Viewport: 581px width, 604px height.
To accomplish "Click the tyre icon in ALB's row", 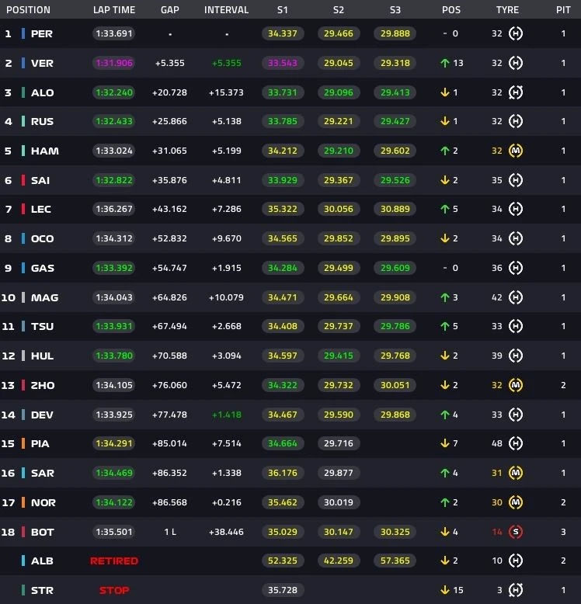I will pos(515,561).
